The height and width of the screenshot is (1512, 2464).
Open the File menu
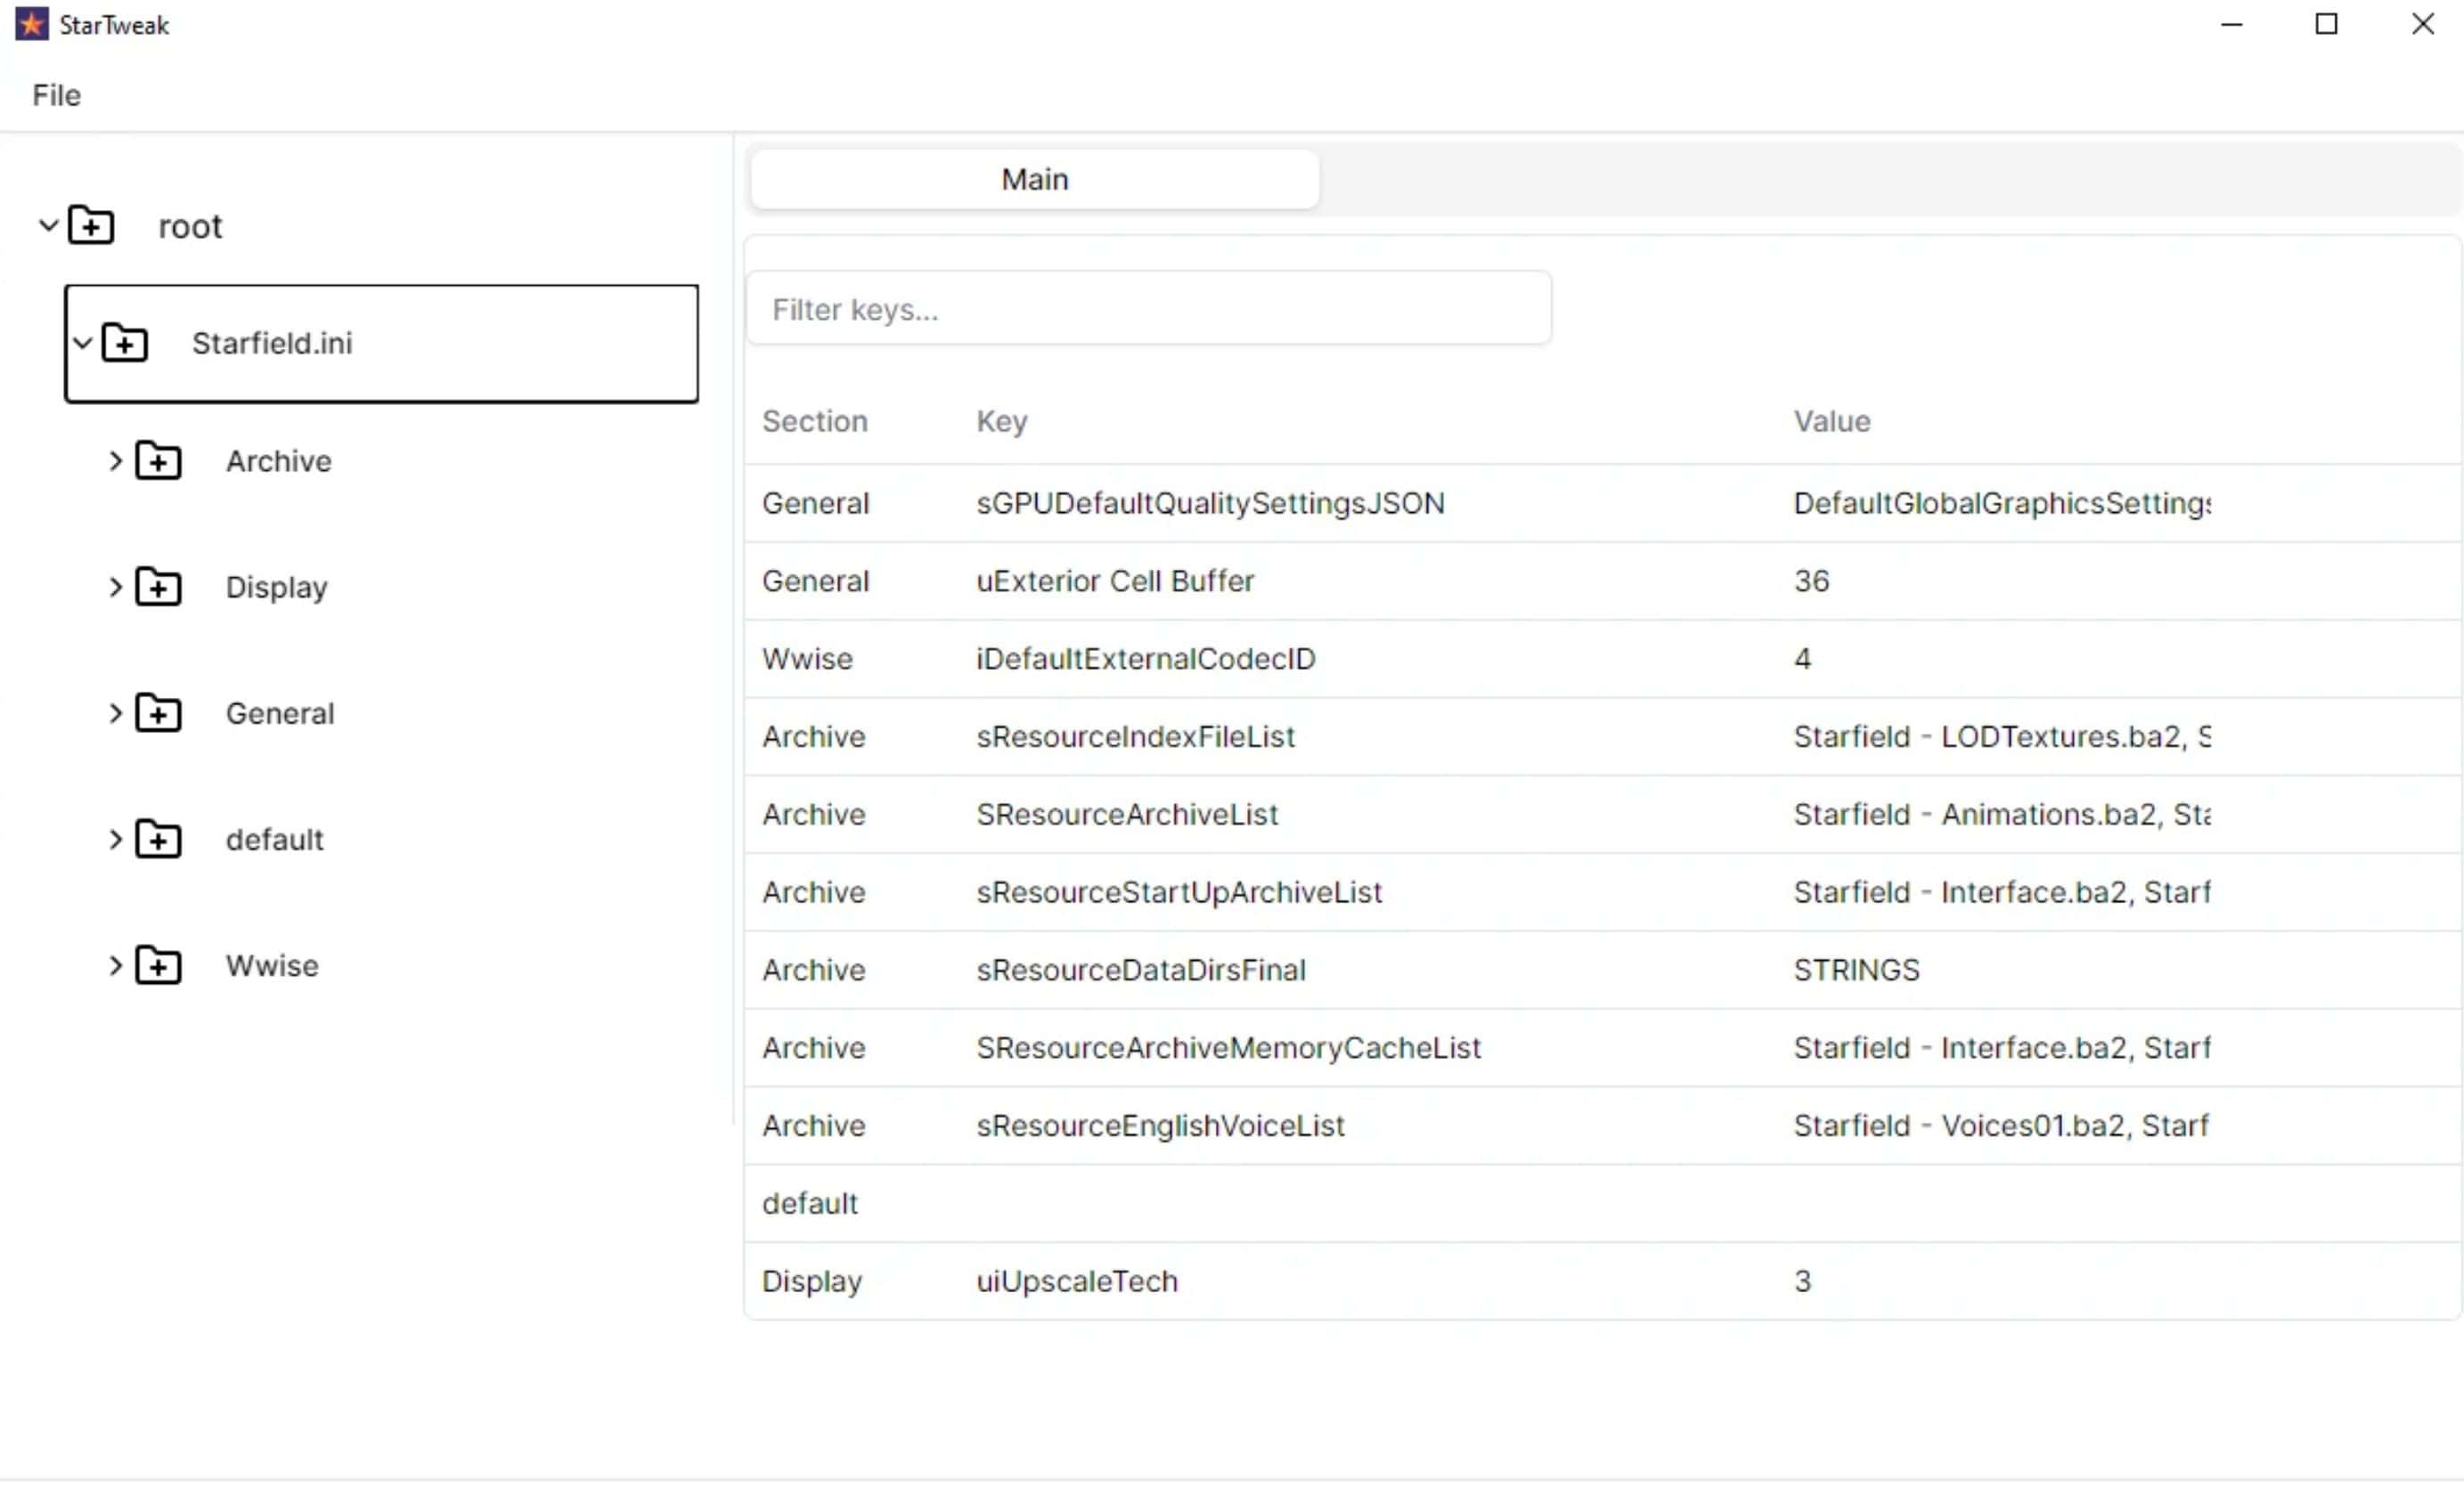click(x=56, y=95)
